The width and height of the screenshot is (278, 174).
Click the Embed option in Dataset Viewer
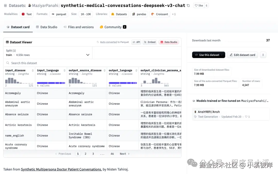pyautogui.click(x=150, y=42)
